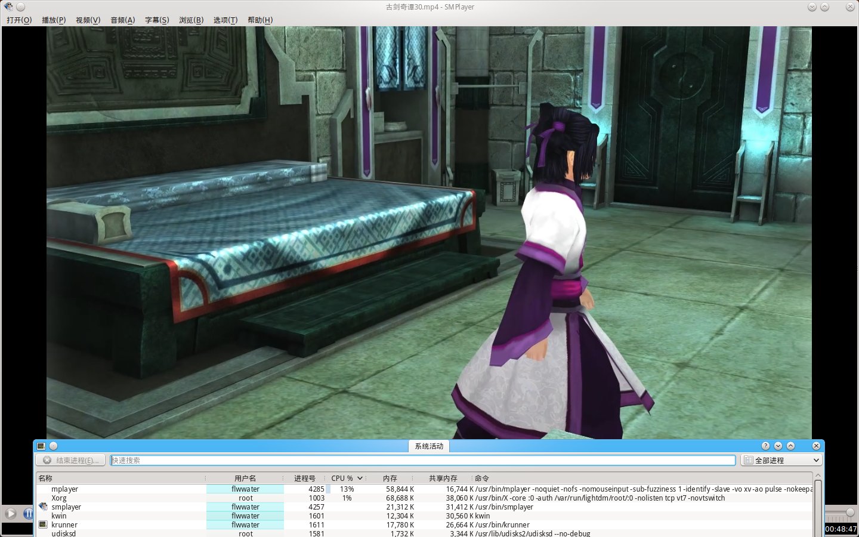Sort by the 用户名 column header
Image resolution: width=859 pixels, height=537 pixels.
coord(245,478)
